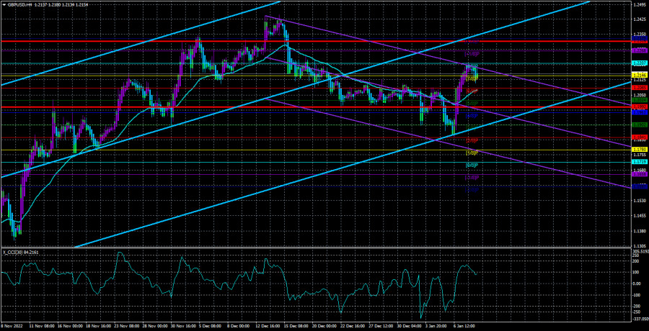Click the 1.2425 price scale value

(x=639, y=19)
